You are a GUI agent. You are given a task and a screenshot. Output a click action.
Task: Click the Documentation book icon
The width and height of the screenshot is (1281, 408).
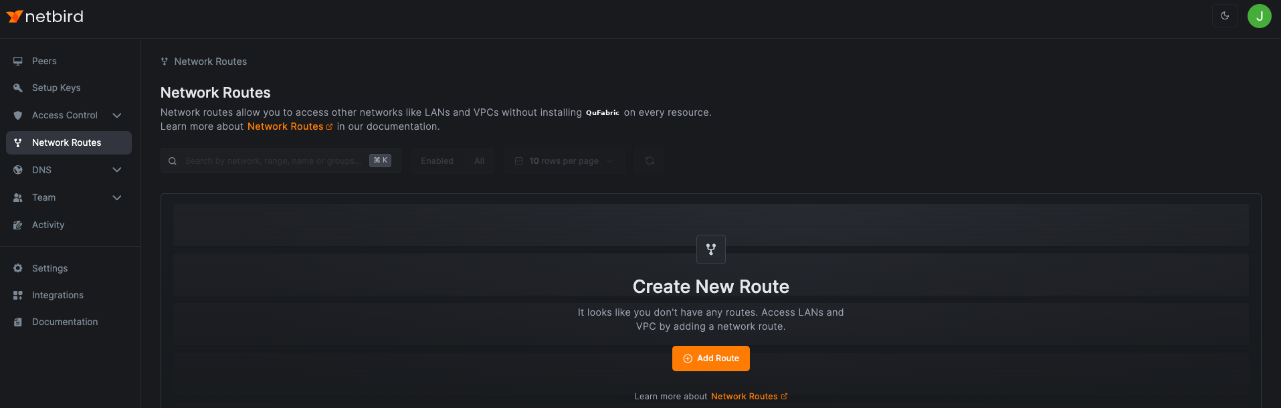[18, 322]
